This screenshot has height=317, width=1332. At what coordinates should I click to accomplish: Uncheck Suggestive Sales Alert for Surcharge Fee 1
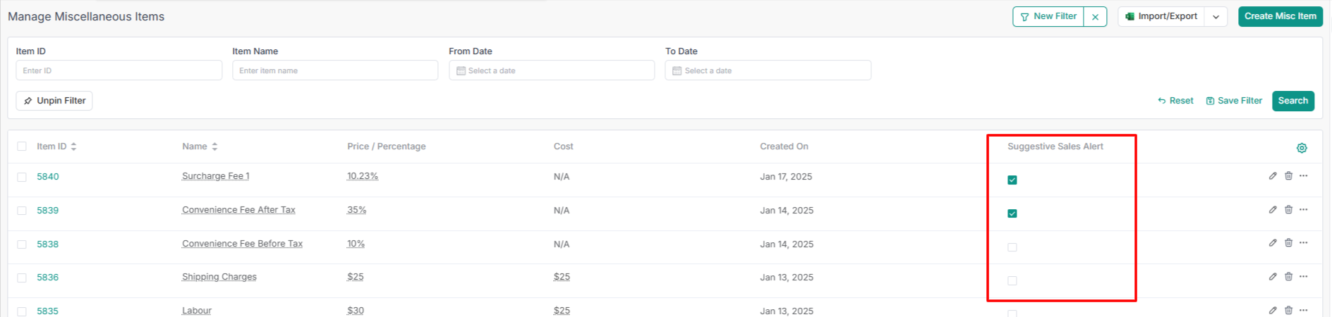pyautogui.click(x=1012, y=180)
